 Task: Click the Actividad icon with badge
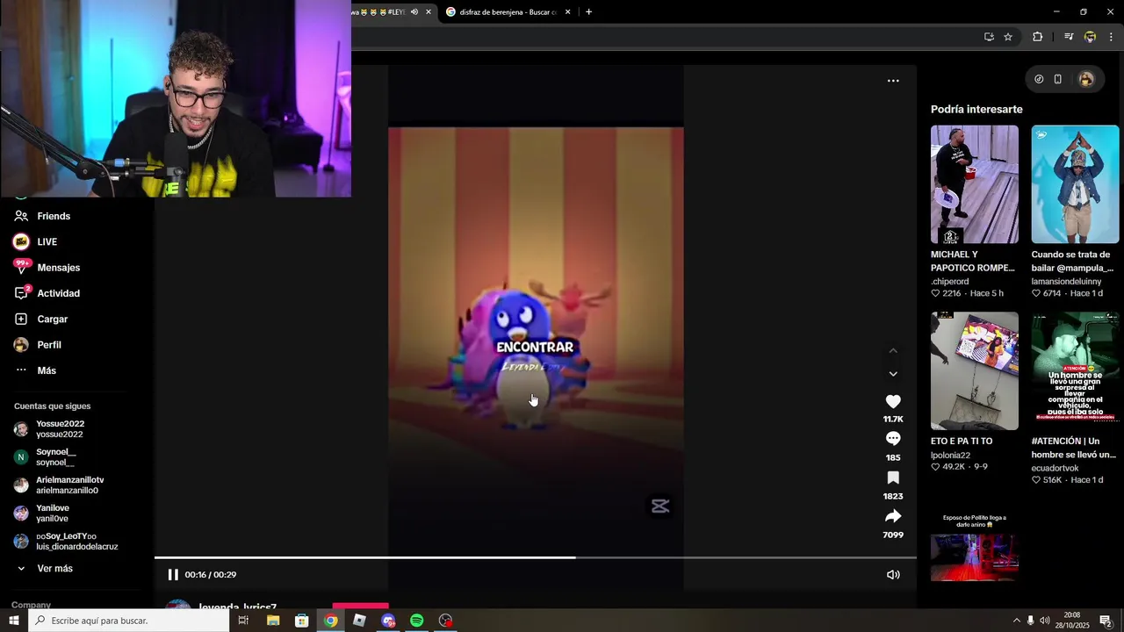point(21,292)
